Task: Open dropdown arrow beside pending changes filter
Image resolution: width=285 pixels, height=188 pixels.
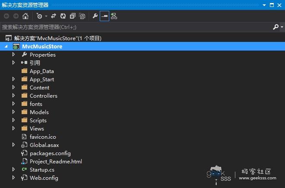Action: [46, 16]
